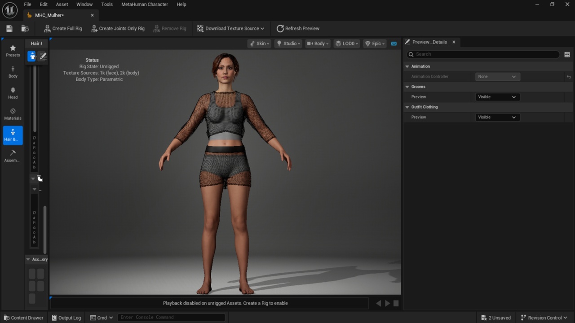Viewport: 575px width, 323px height.
Task: Click Create Full Rig toolbar button
Action: tap(63, 28)
